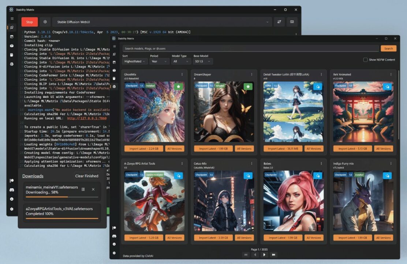
Task: Open the console input keyboard icon
Action: tap(292, 22)
